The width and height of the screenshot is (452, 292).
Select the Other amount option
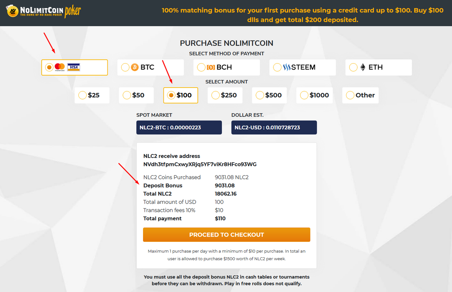pyautogui.click(x=360, y=95)
